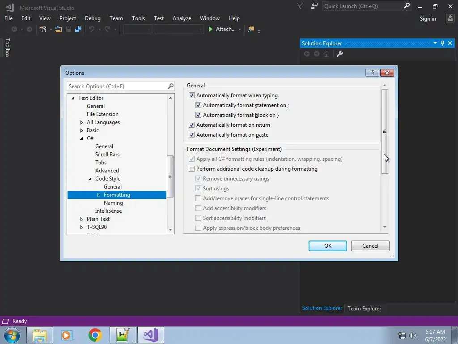Click the volume speaker tray icon
The height and width of the screenshot is (344, 458).
(x=413, y=335)
